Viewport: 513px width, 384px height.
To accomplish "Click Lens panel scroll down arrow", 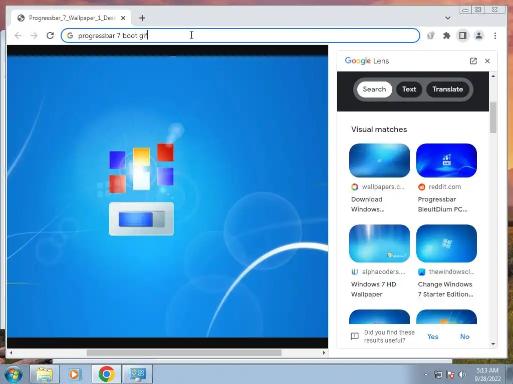I will point(493,344).
